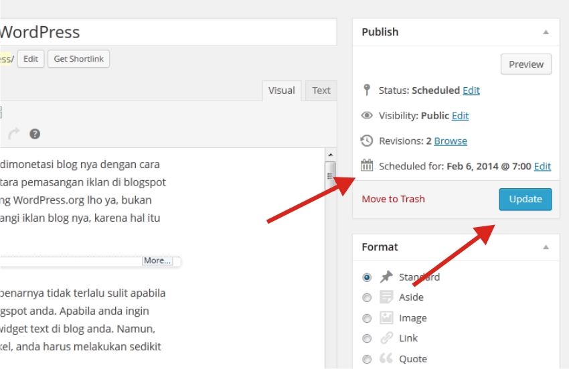Click the text 'Feb 6, 2014 @ 7:00'
The height and width of the screenshot is (369, 569).
coord(489,166)
